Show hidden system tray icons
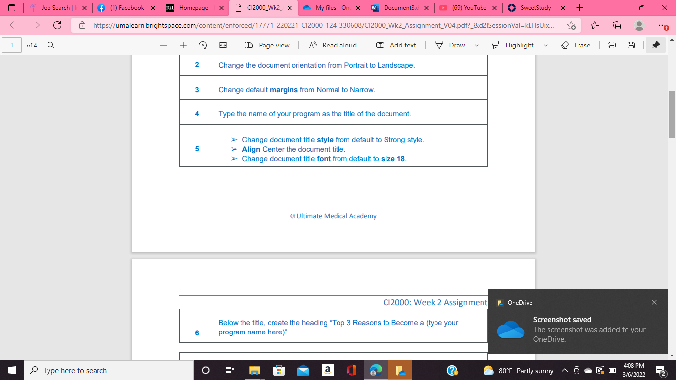The image size is (676, 380). (565, 370)
